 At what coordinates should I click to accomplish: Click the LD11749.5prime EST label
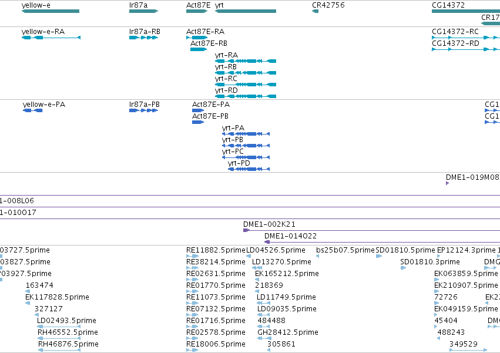click(286, 297)
